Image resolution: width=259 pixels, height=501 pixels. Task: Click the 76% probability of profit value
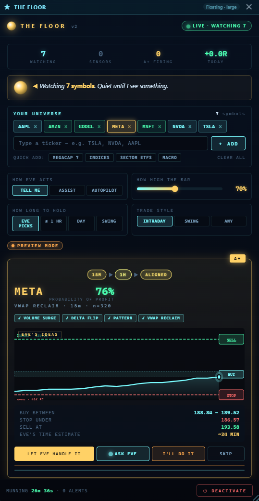(105, 291)
